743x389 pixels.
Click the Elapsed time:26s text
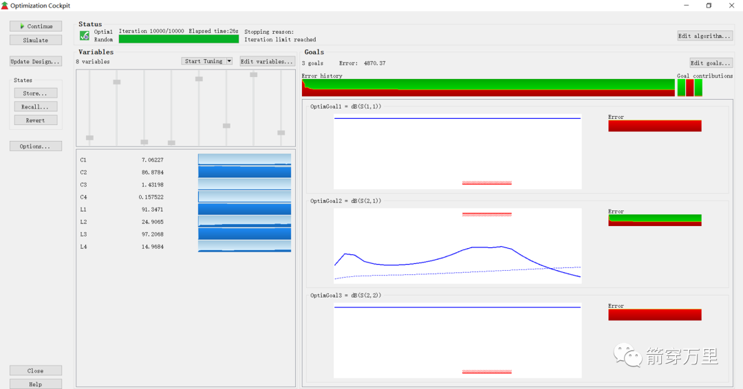214,31
